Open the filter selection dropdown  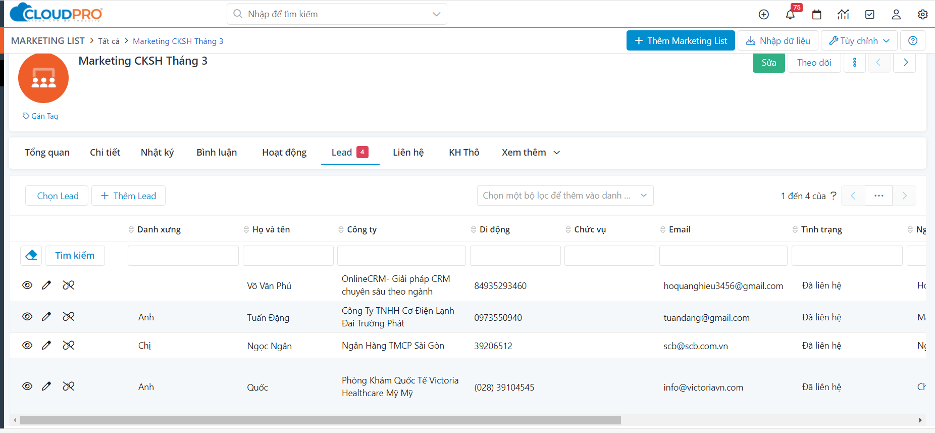(x=565, y=196)
